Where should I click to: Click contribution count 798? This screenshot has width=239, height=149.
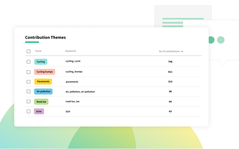pyautogui.click(x=170, y=62)
